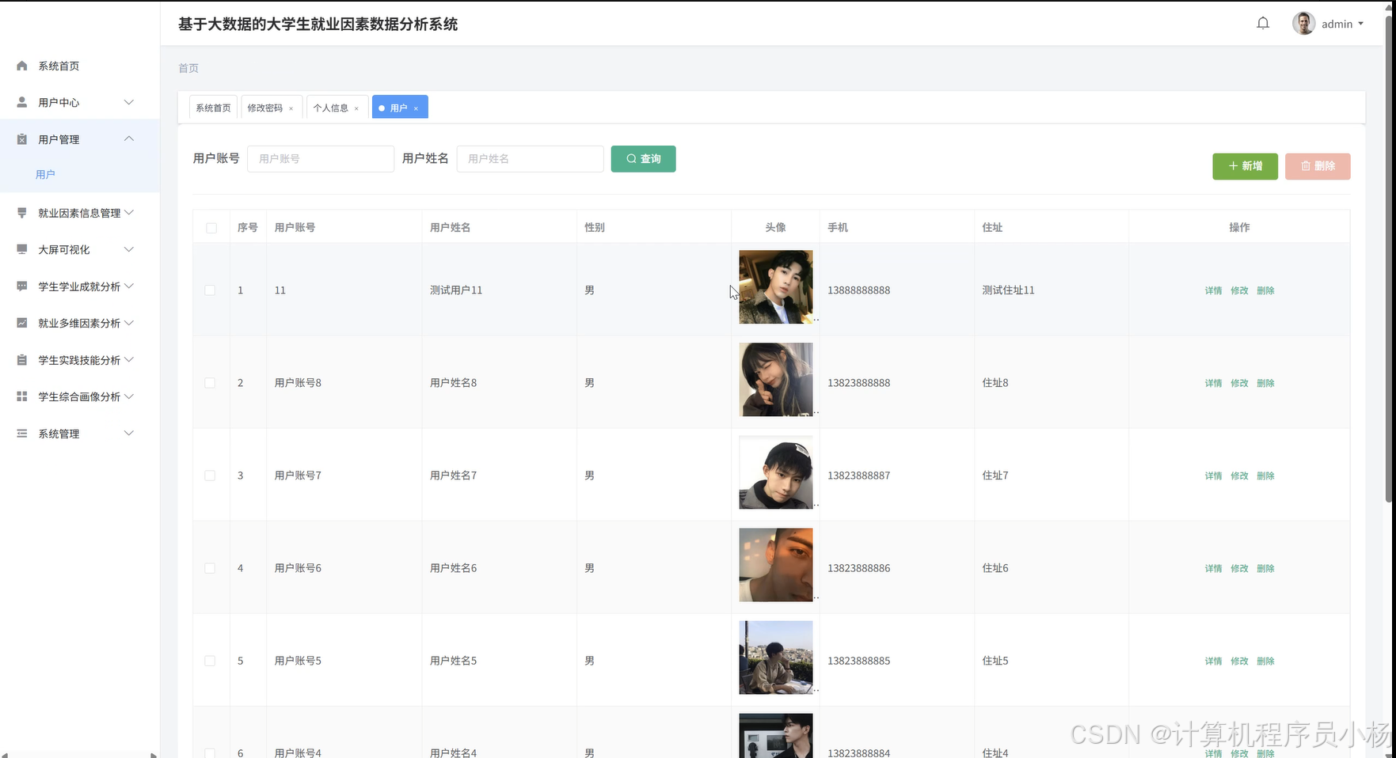Viewport: 1396px width, 758px height.
Task: Click 修改 for user 测试用户11
Action: (1239, 290)
